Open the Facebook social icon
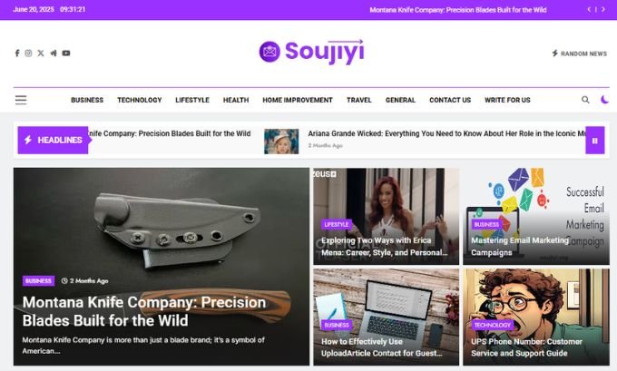The width and height of the screenshot is (617, 371). pyautogui.click(x=17, y=54)
